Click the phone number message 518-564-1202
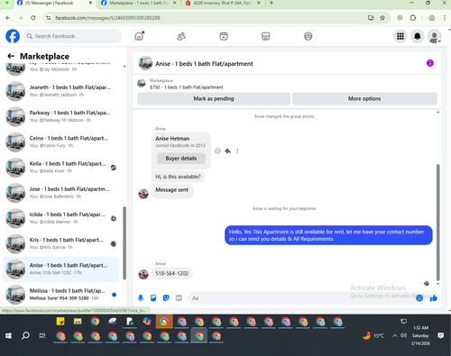Screen dimensions: 451x356 [x=171, y=273]
